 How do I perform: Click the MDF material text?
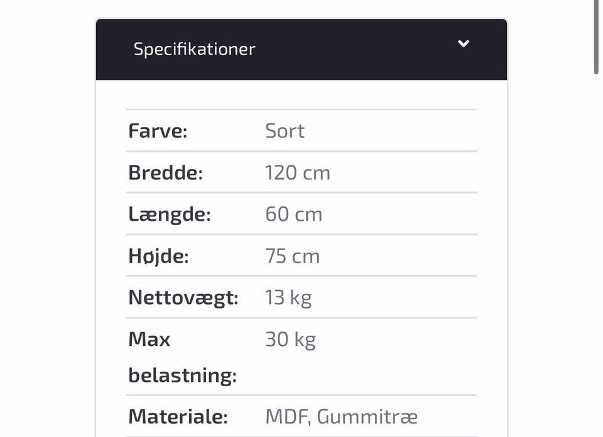tap(288, 417)
